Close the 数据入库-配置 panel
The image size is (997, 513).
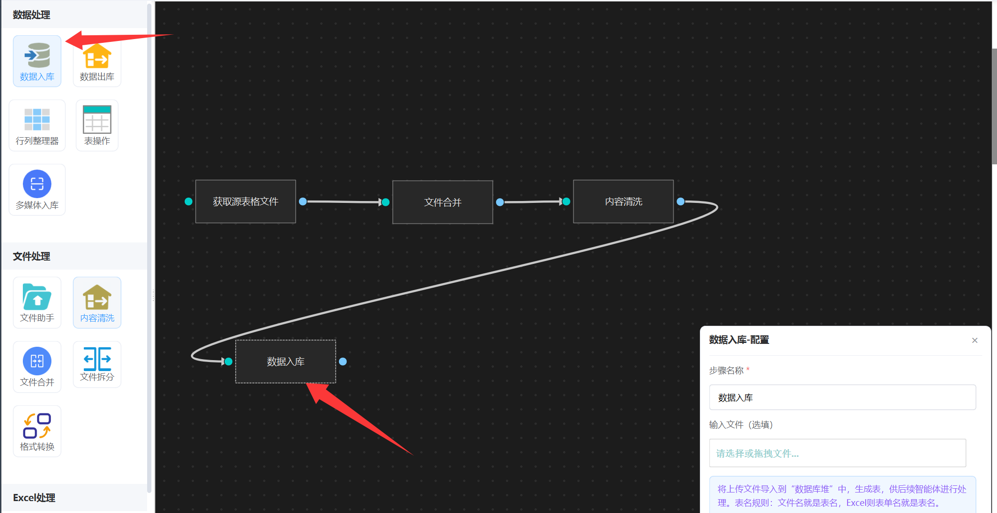(975, 340)
